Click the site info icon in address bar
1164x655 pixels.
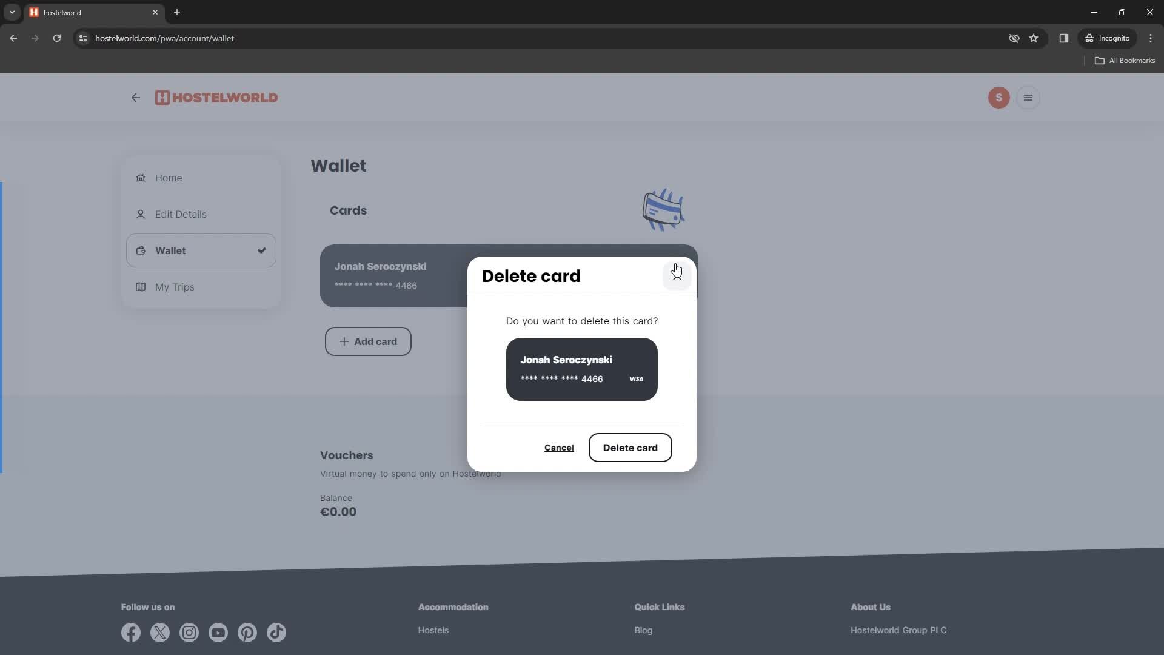tap(83, 38)
